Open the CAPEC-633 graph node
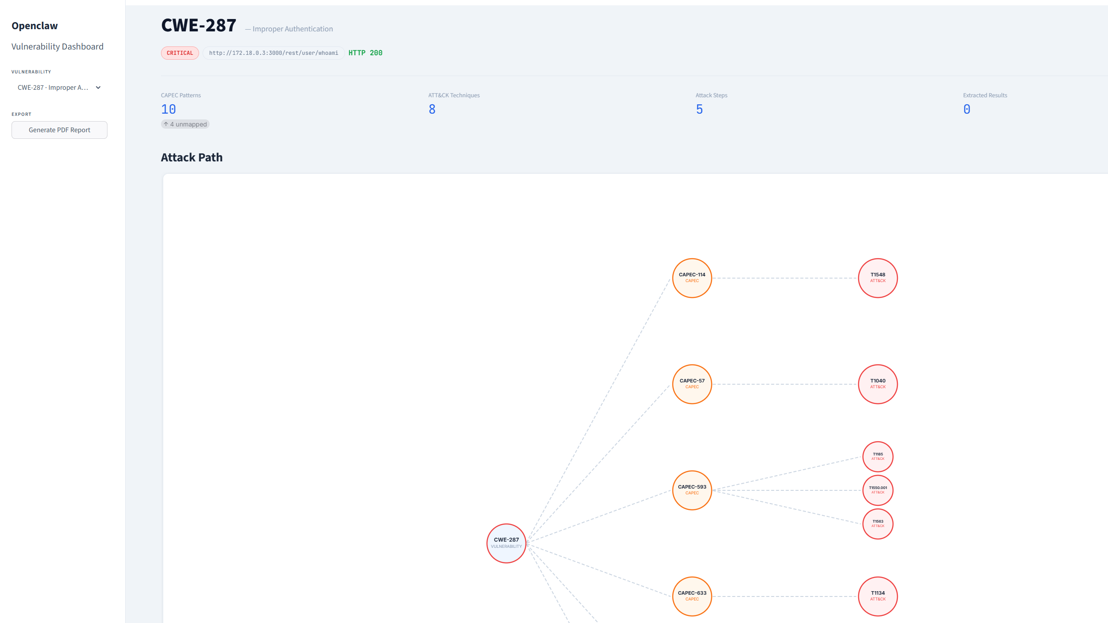Viewport: 1108px width, 623px height. 692,596
